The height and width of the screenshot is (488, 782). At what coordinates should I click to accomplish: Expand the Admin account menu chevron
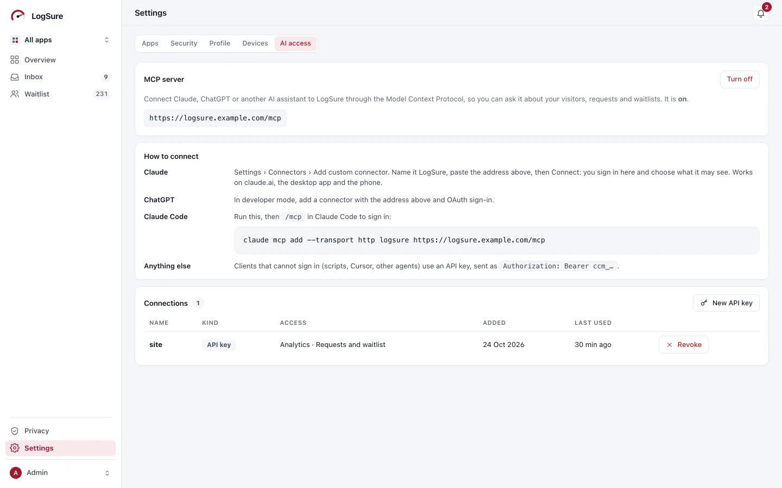click(107, 473)
